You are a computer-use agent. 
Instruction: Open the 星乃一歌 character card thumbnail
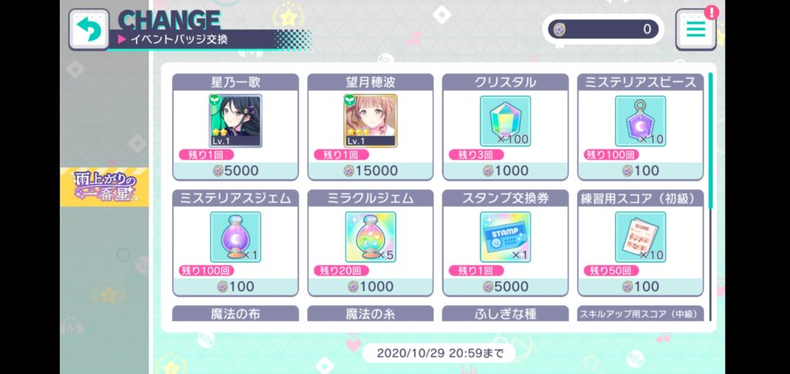tap(235, 121)
